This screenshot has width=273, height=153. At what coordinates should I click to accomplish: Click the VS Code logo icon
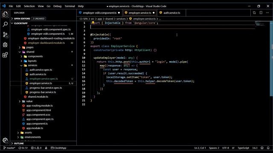click(x=4, y=6)
